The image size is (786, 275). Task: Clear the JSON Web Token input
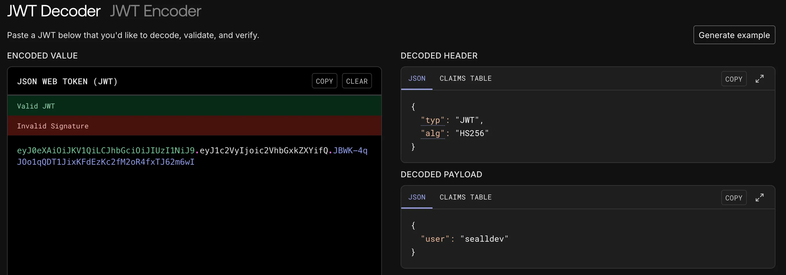click(357, 81)
